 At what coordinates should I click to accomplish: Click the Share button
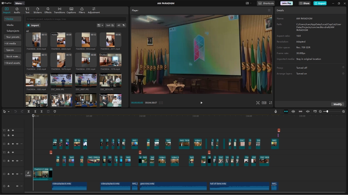click(x=304, y=3)
